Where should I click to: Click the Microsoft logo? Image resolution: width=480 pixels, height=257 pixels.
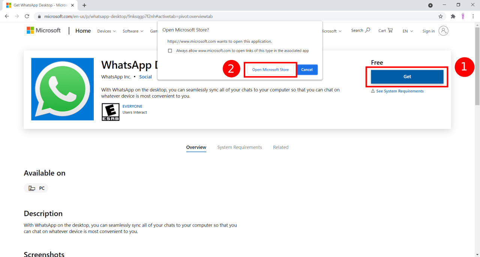(x=43, y=31)
